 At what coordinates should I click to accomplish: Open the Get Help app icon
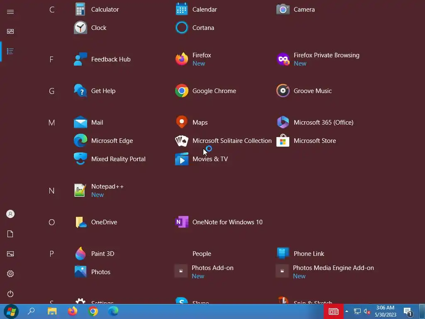coord(80,91)
